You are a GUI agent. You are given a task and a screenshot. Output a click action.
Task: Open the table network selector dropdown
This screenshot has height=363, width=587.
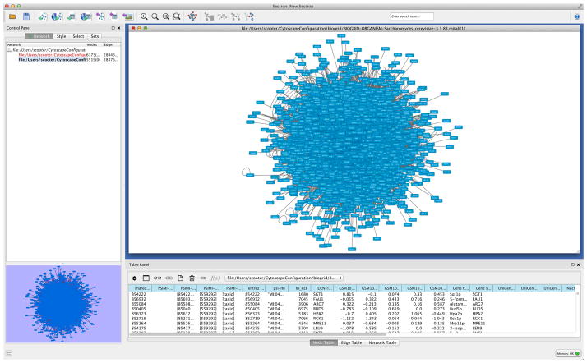point(284,278)
